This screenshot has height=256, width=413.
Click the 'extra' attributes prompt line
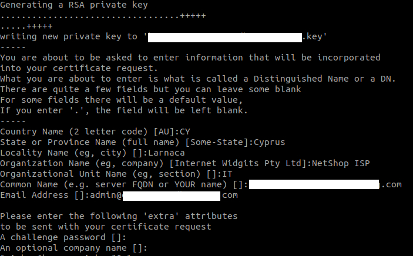pos(119,216)
